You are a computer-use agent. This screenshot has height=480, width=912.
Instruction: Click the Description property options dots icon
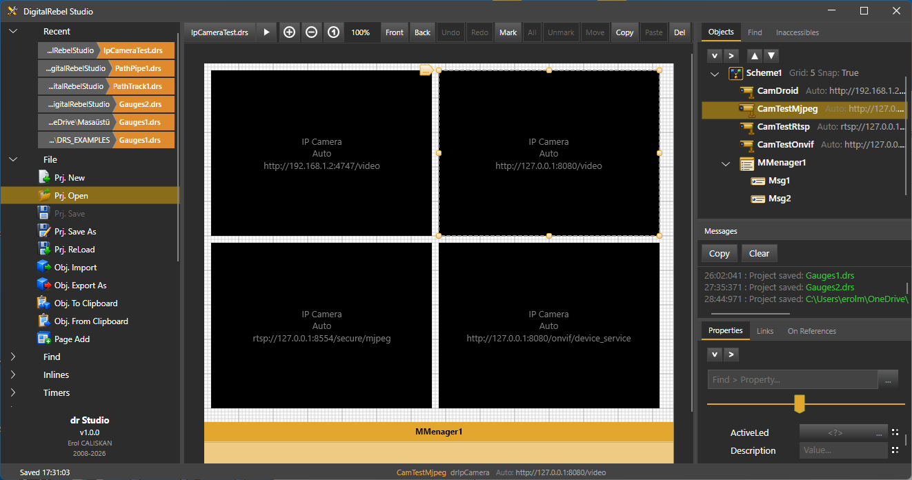pos(895,450)
